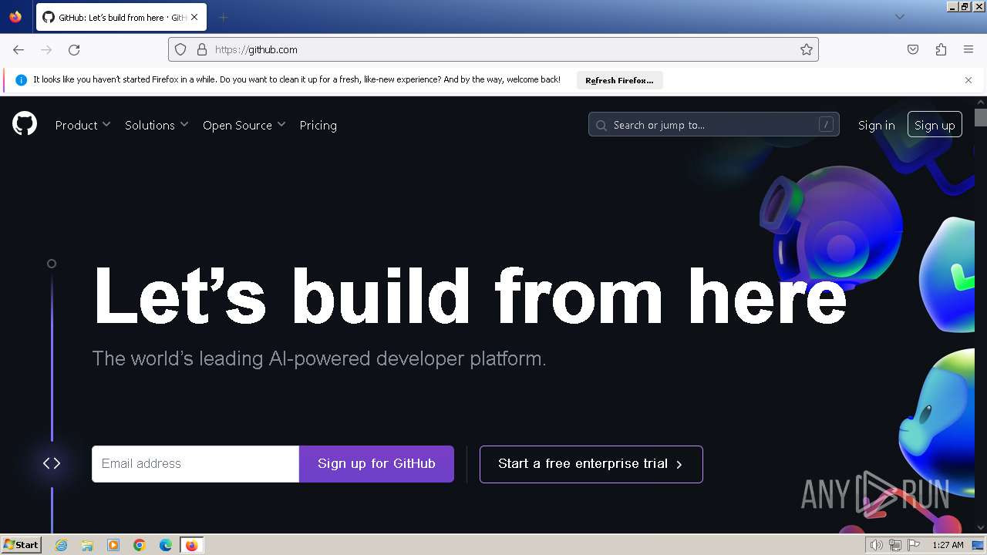Click the padlock site security icon
The width and height of the screenshot is (987, 555).
202,49
